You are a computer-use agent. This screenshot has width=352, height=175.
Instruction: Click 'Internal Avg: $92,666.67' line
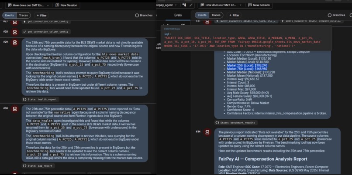pos(243,79)
